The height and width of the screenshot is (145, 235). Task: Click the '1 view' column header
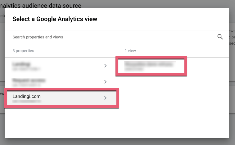point(130,51)
